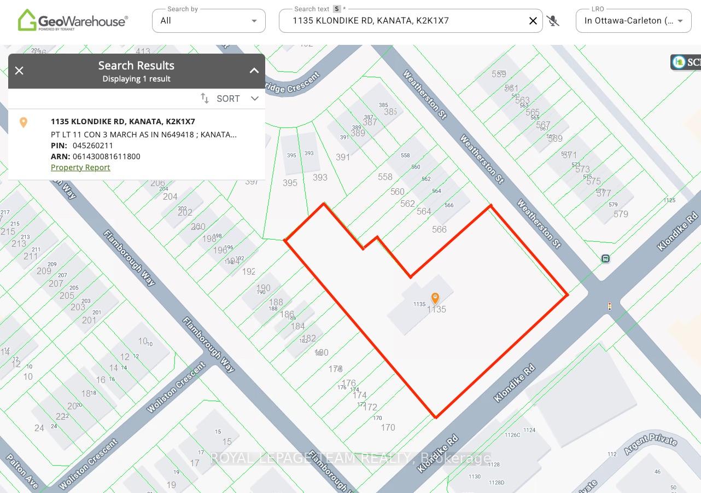701x493 pixels.
Task: Open the Search by dropdown
Action: (x=209, y=21)
